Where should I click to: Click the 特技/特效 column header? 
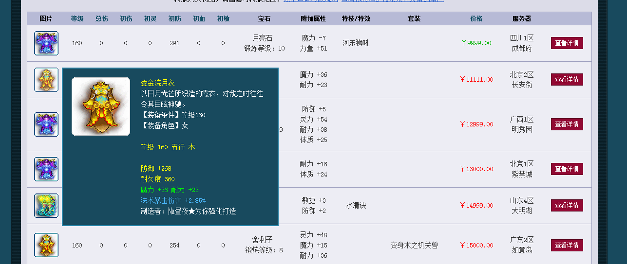(356, 18)
